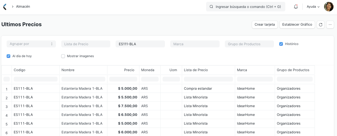Enable the Mostrar imagenes checkbox
337x136 pixels.
tap(63, 56)
